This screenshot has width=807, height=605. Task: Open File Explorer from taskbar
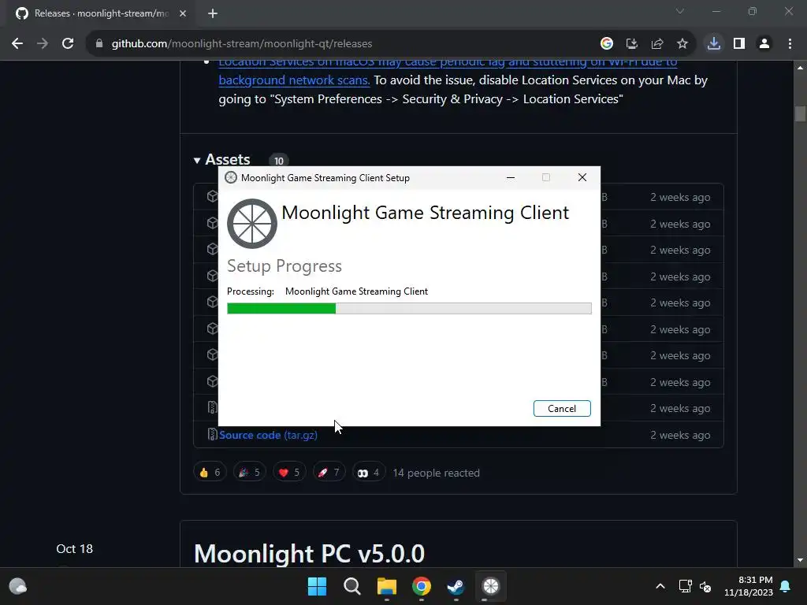click(386, 586)
